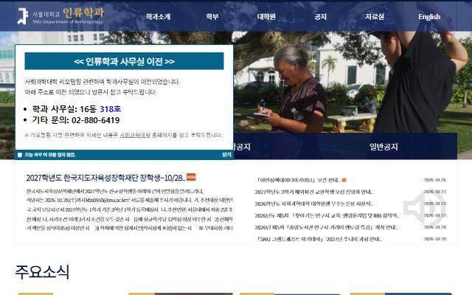Click the 인류학과 사무실 이전 popup banner
Screen dimensions: 472x295
point(124,61)
